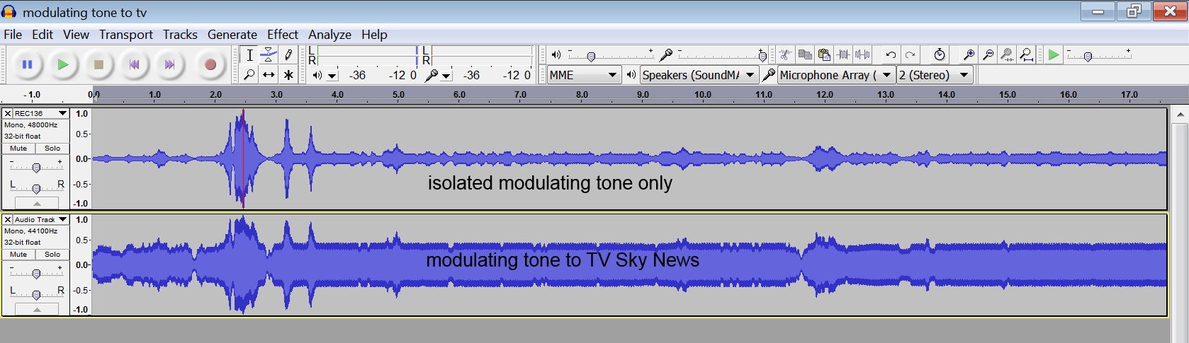Select the Draw pencil tool
Viewport: 1189px width, 343px height.
(288, 54)
